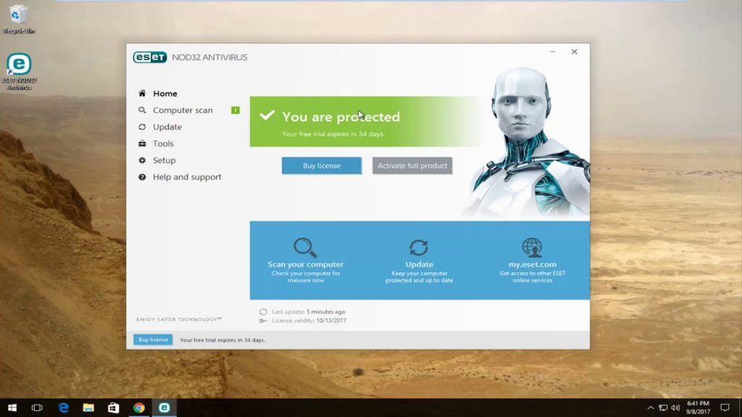
Task: Launch Microsoft Edge from taskbar
Action: pos(64,408)
